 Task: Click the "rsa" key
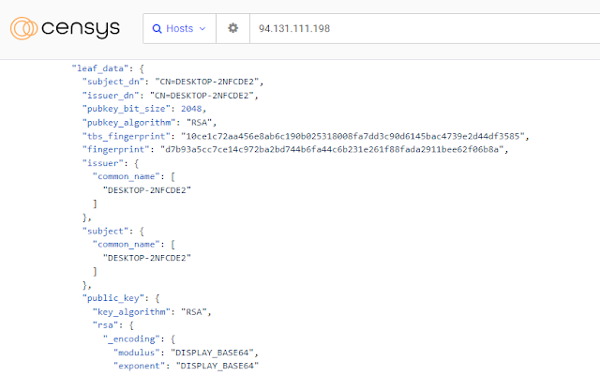(106, 325)
